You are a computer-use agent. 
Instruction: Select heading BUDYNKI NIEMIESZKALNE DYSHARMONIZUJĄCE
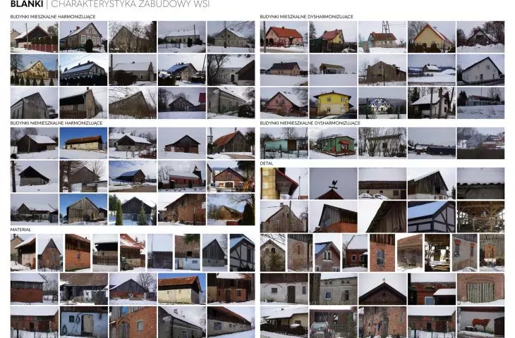(310, 123)
